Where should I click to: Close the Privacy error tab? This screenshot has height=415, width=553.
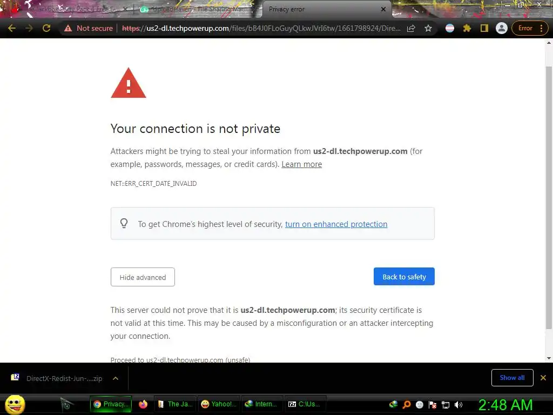coord(383,9)
